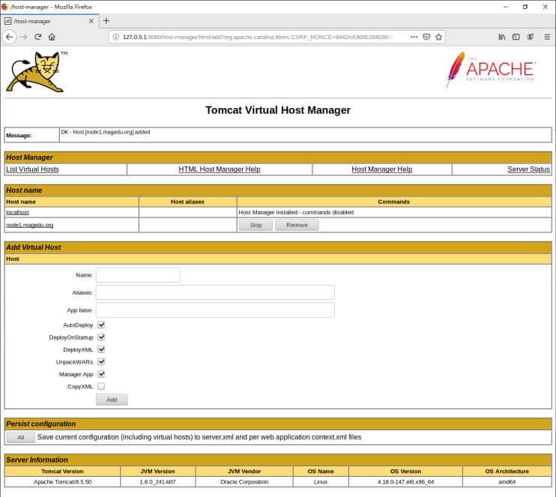
Task: Click the address bar URL
Action: 257,37
